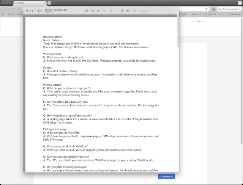Open the YouTube bookmark
Viewport: 243px width, 185px height.
coord(15,14)
